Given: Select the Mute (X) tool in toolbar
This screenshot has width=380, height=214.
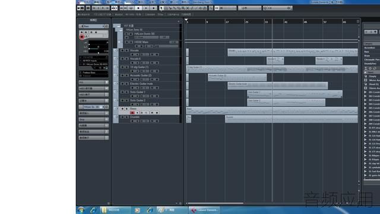Looking at the screenshot, I should tap(188, 8).
